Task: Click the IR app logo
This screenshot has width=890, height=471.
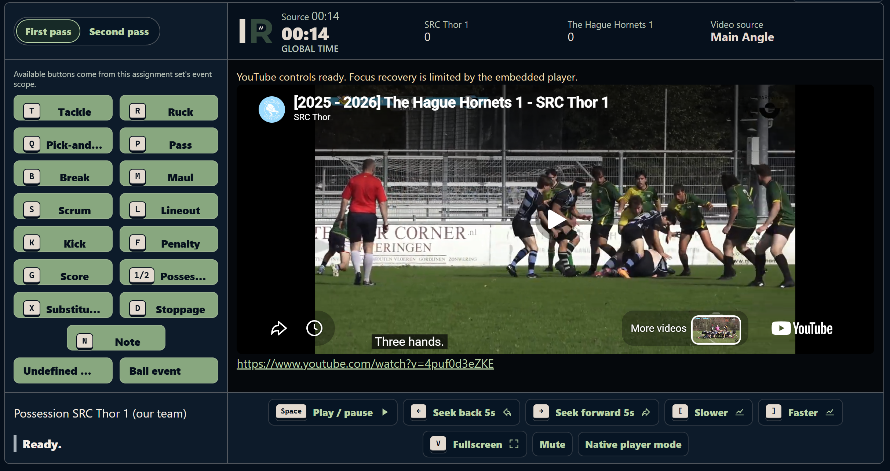Action: tap(256, 31)
